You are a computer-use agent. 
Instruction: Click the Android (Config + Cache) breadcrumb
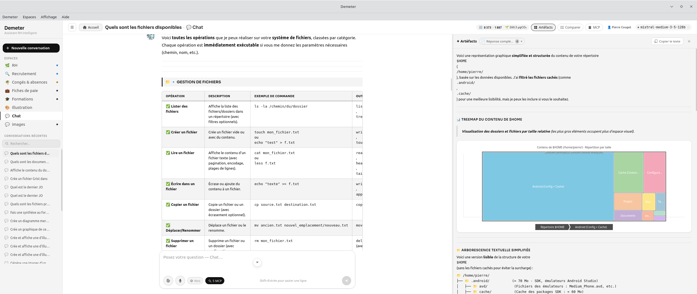(x=591, y=227)
